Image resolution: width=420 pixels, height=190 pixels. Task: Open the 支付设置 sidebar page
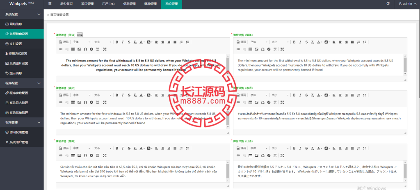pyautogui.click(x=22, y=43)
